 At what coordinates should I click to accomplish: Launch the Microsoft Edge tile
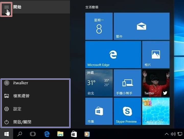[x=113, y=54]
